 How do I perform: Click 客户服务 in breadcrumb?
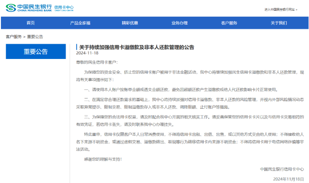click(14, 37)
